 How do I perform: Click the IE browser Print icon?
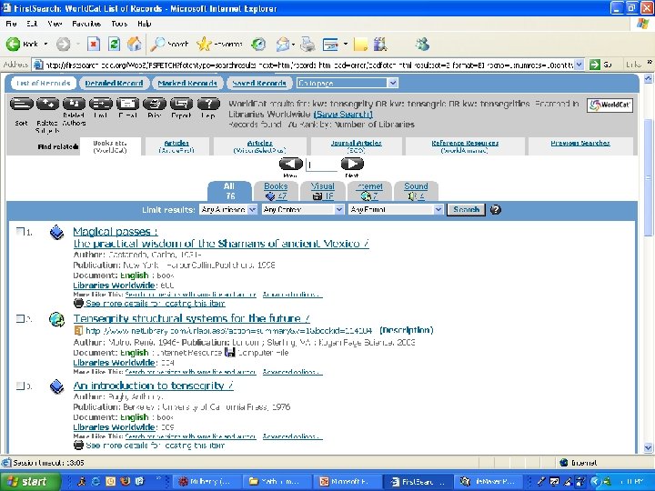[x=307, y=44]
